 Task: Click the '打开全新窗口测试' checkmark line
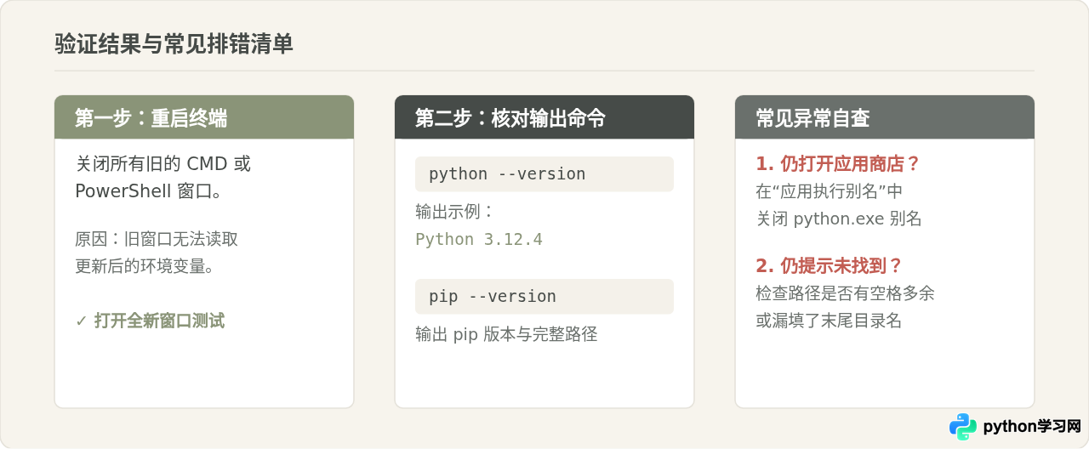click(150, 321)
